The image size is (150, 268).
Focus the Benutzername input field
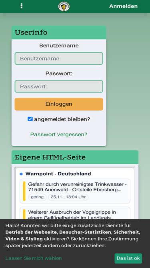tap(59, 58)
